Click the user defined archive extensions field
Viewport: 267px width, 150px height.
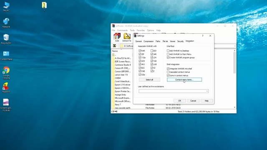pyautogui.click(x=174, y=91)
